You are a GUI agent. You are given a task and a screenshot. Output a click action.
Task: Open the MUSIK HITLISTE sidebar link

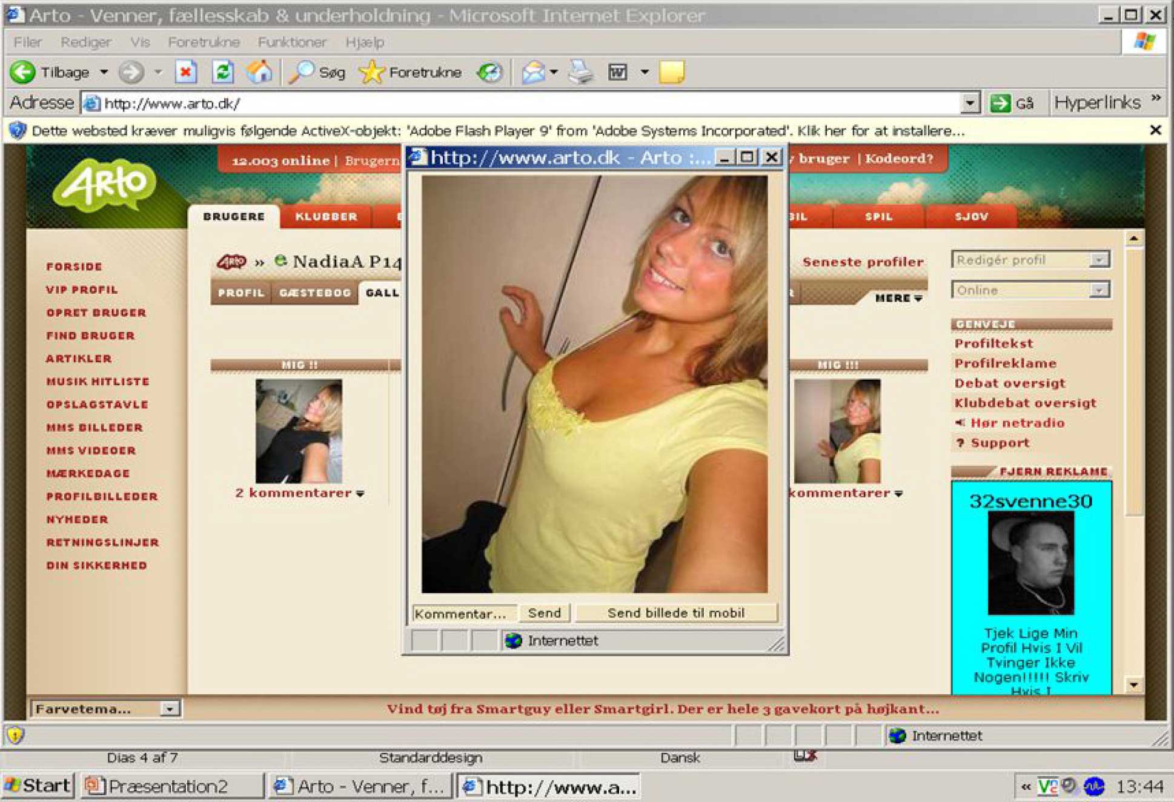tap(98, 382)
